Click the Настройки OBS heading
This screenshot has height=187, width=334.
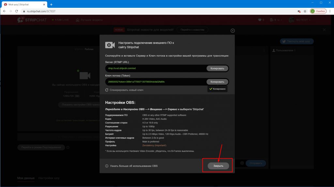coord(120,102)
